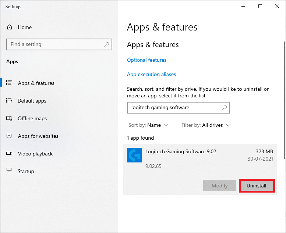Image resolution: width=286 pixels, height=233 pixels.
Task: Click the Apps & features list icon
Action: tap(10, 83)
